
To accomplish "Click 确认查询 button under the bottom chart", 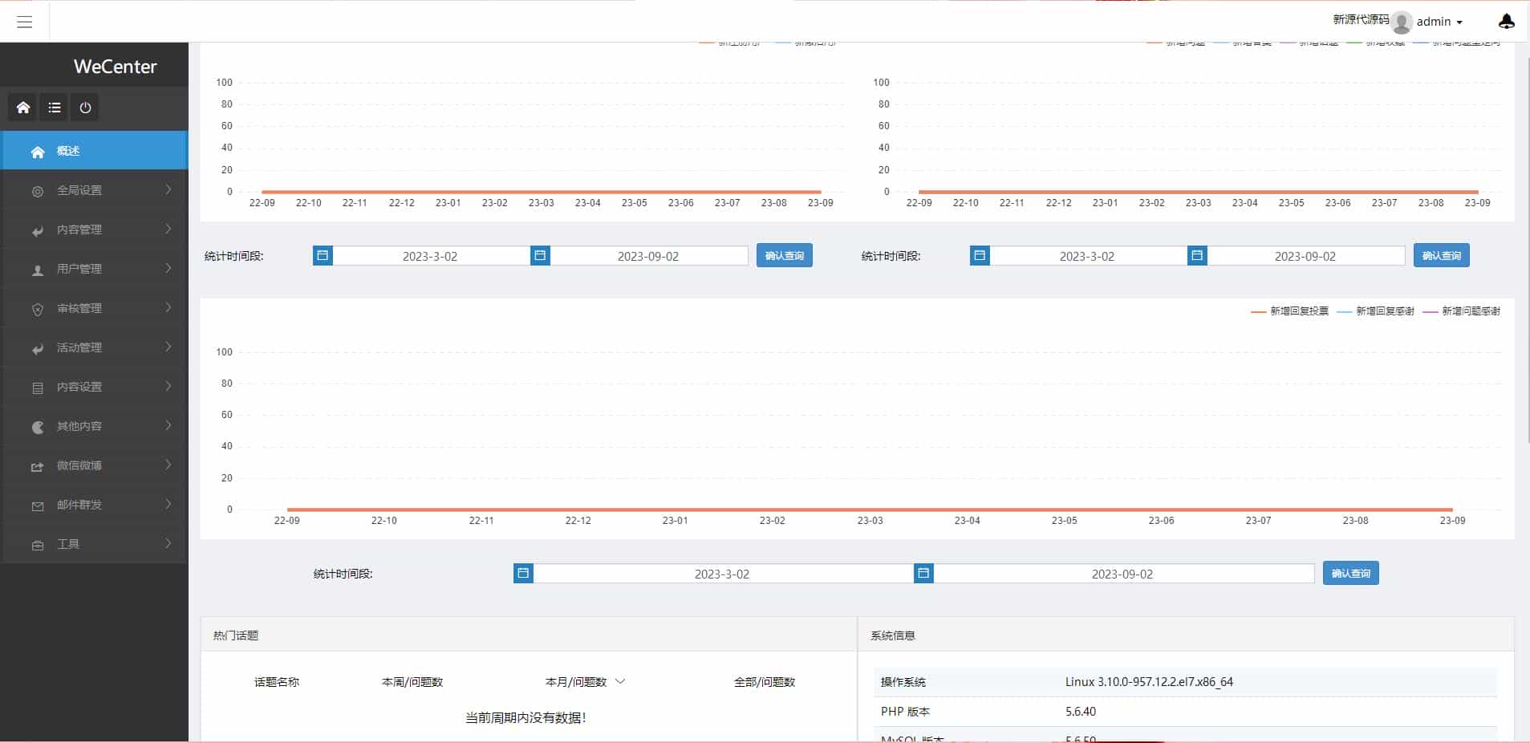I will (x=1350, y=574).
